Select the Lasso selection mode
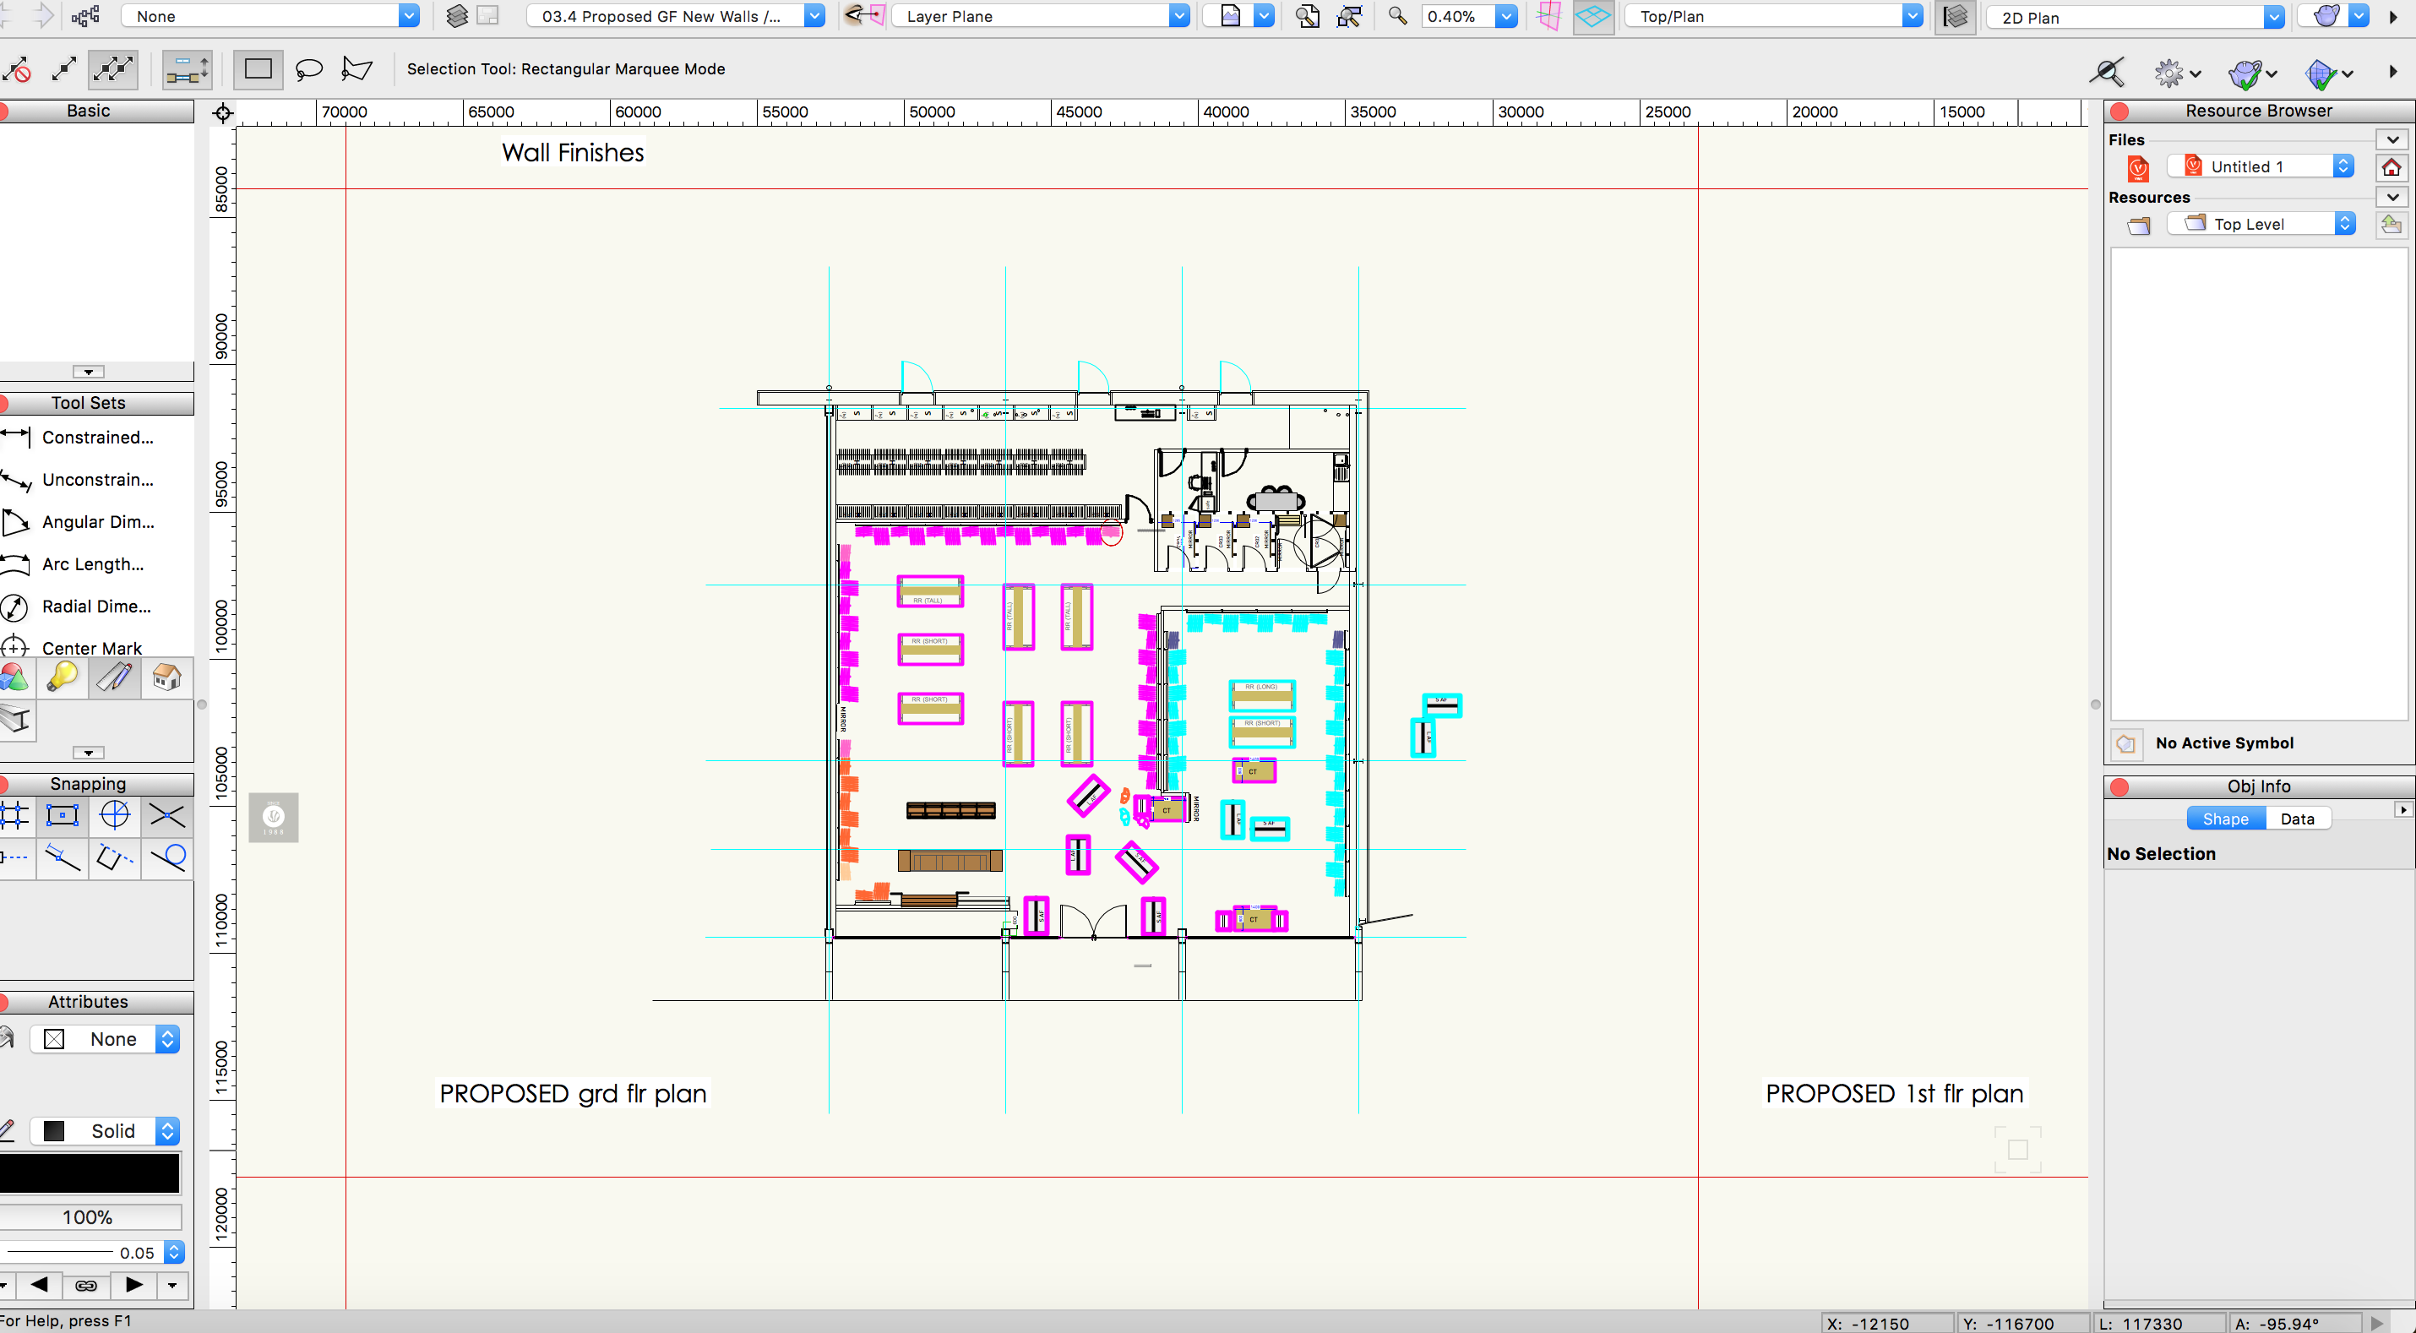 pos(307,68)
